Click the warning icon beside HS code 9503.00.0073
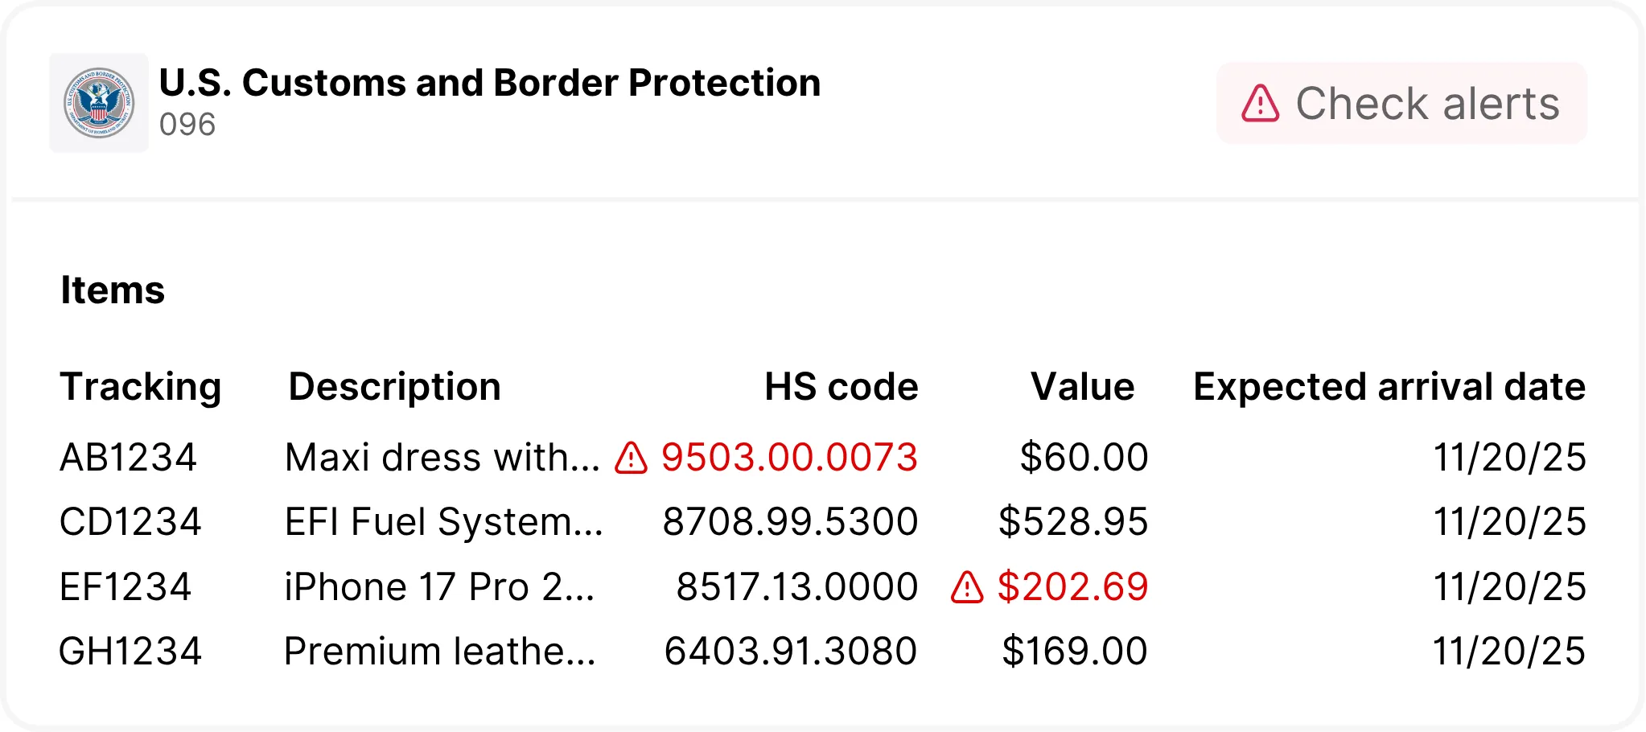This screenshot has width=1646, height=732. click(x=632, y=458)
